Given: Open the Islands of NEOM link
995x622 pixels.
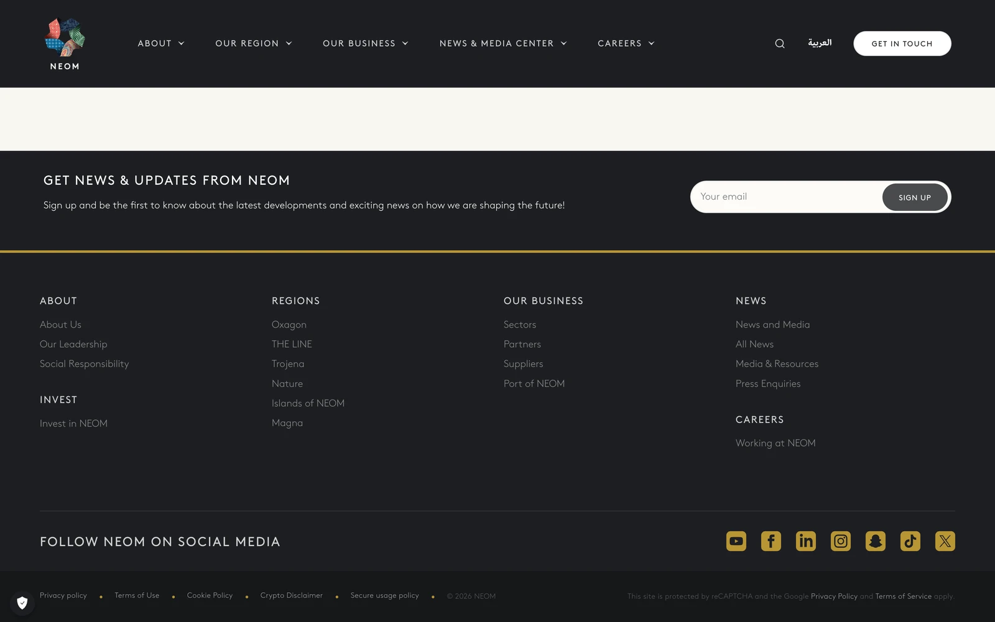Looking at the screenshot, I should [308, 403].
